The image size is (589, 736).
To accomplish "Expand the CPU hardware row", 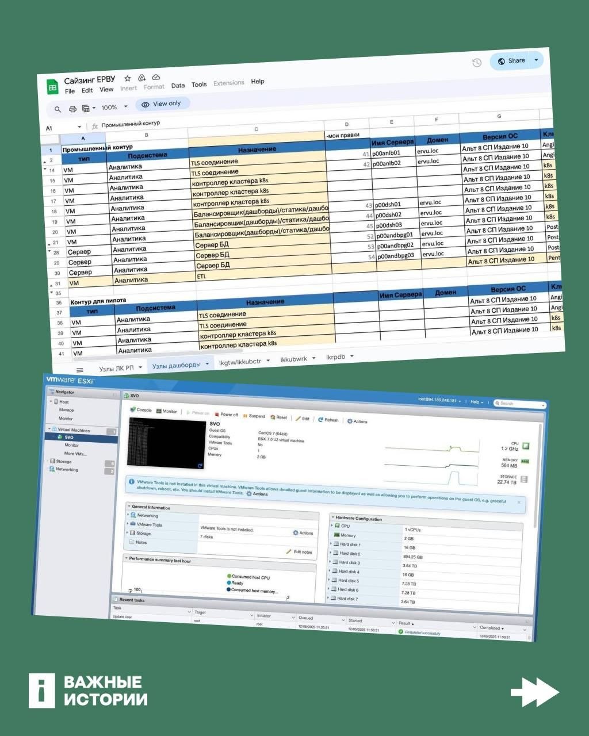I will [332, 526].
